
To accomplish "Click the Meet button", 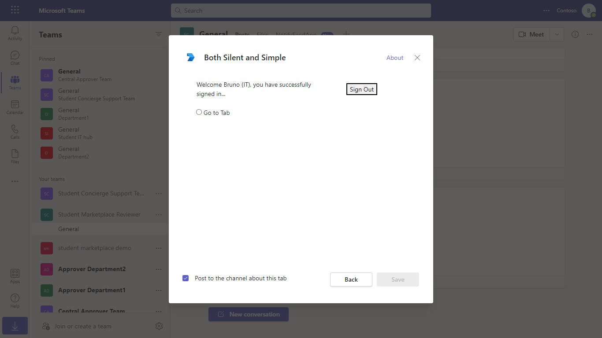I will coord(532,34).
